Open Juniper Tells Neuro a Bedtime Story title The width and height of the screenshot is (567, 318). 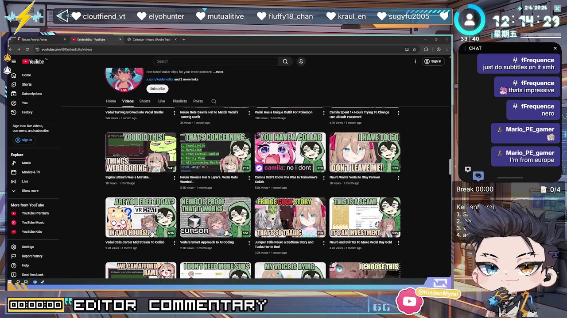click(284, 245)
